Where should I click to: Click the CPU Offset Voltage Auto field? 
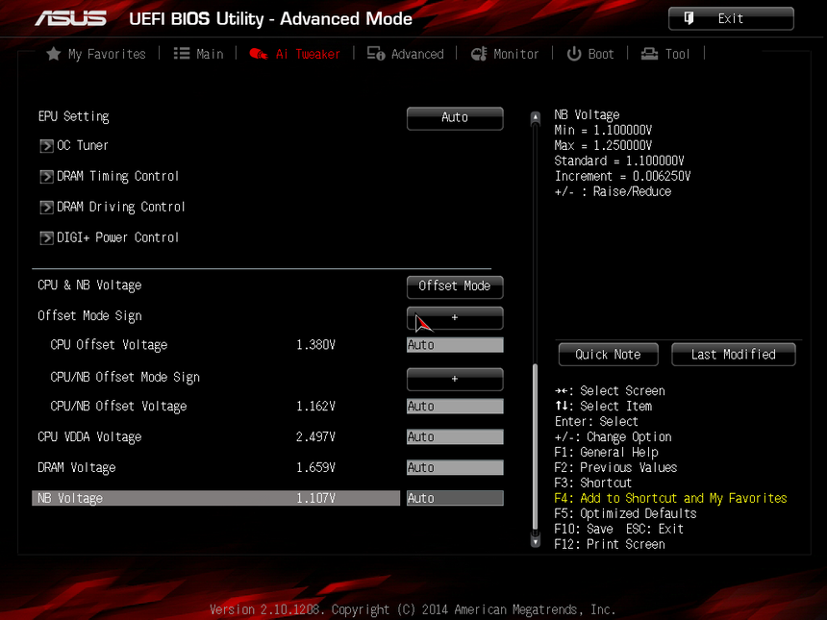click(x=455, y=345)
